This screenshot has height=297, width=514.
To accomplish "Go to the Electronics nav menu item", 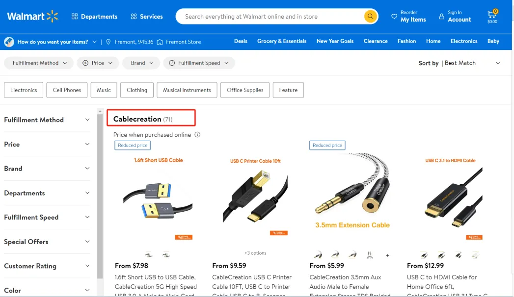I will pos(464,41).
